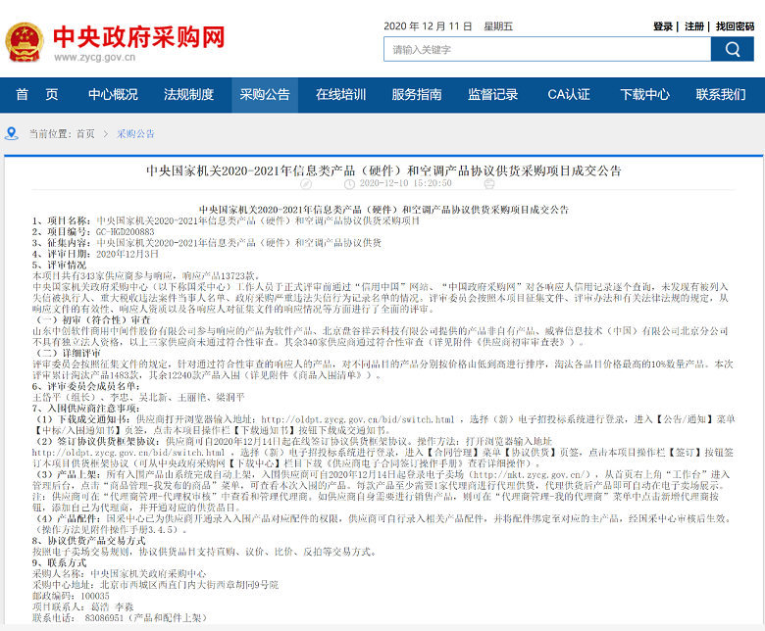
Task: Click the 中央政府采购网 site title
Action: pyautogui.click(x=138, y=36)
